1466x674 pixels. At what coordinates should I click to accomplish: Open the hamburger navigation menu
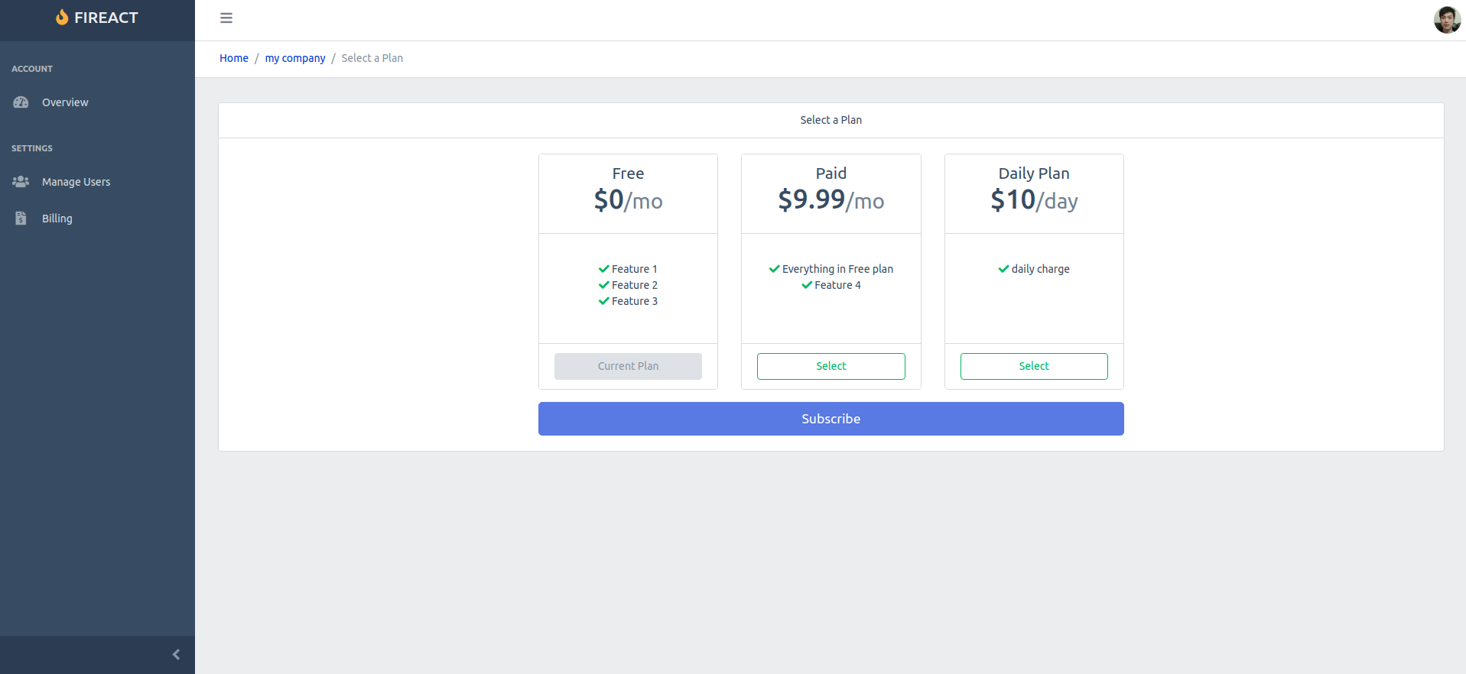(x=226, y=18)
